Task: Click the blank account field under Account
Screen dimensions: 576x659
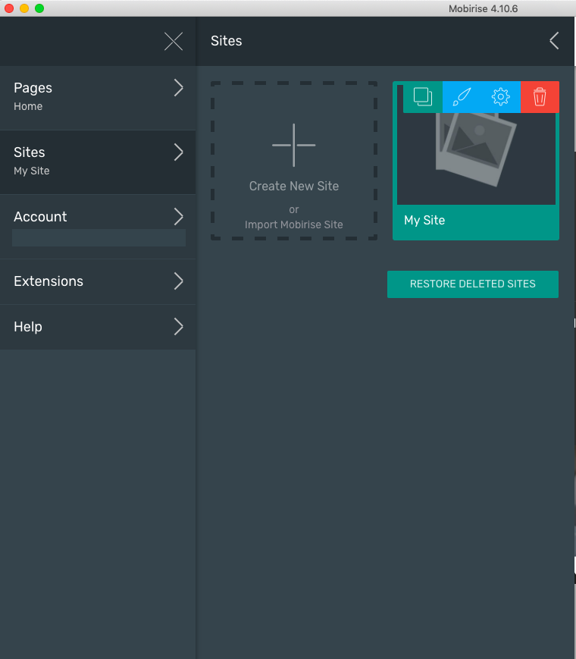Action: pyautogui.click(x=99, y=238)
